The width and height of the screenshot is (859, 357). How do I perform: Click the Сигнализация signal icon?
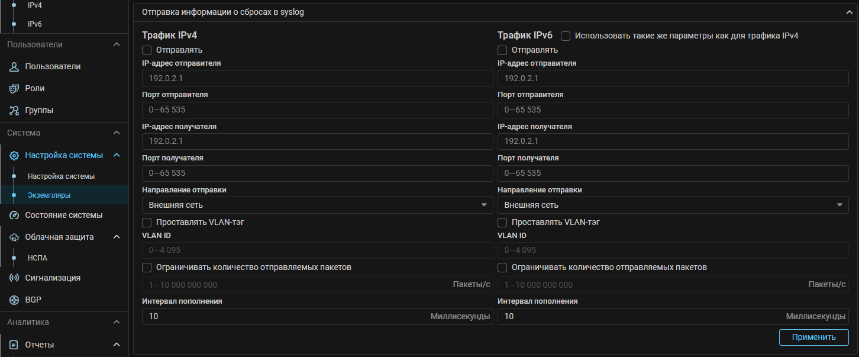(15, 278)
